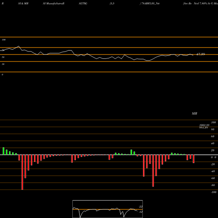Click the 'SI MunafaSutraR' title text
The width and height of the screenshot is (218, 218).
pyautogui.click(x=54, y=3)
